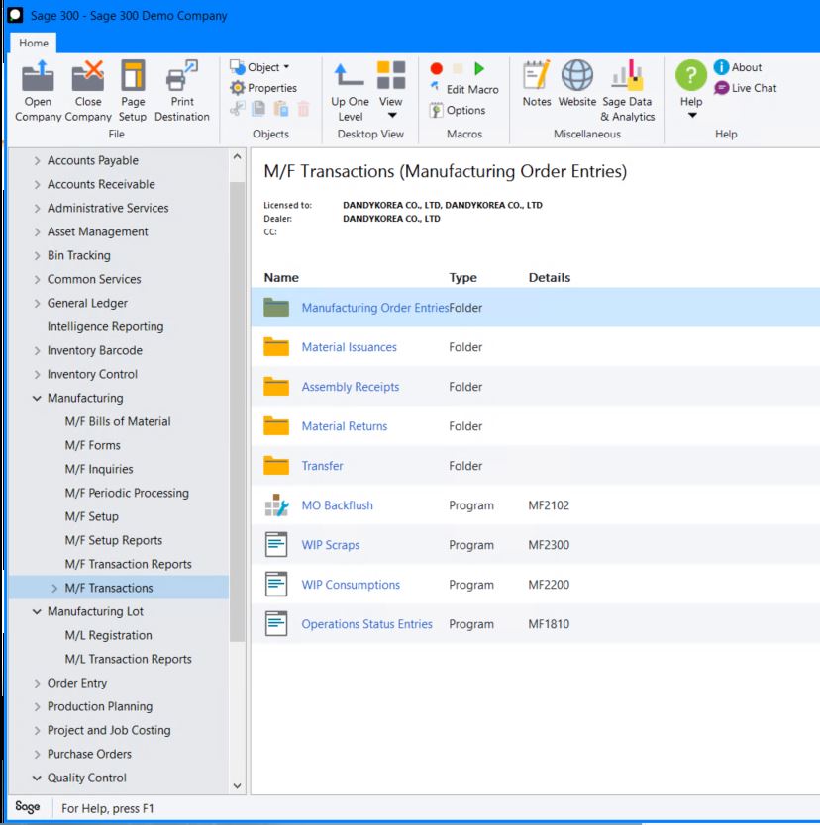Open the Manufacturing Order Entries link

point(375,308)
